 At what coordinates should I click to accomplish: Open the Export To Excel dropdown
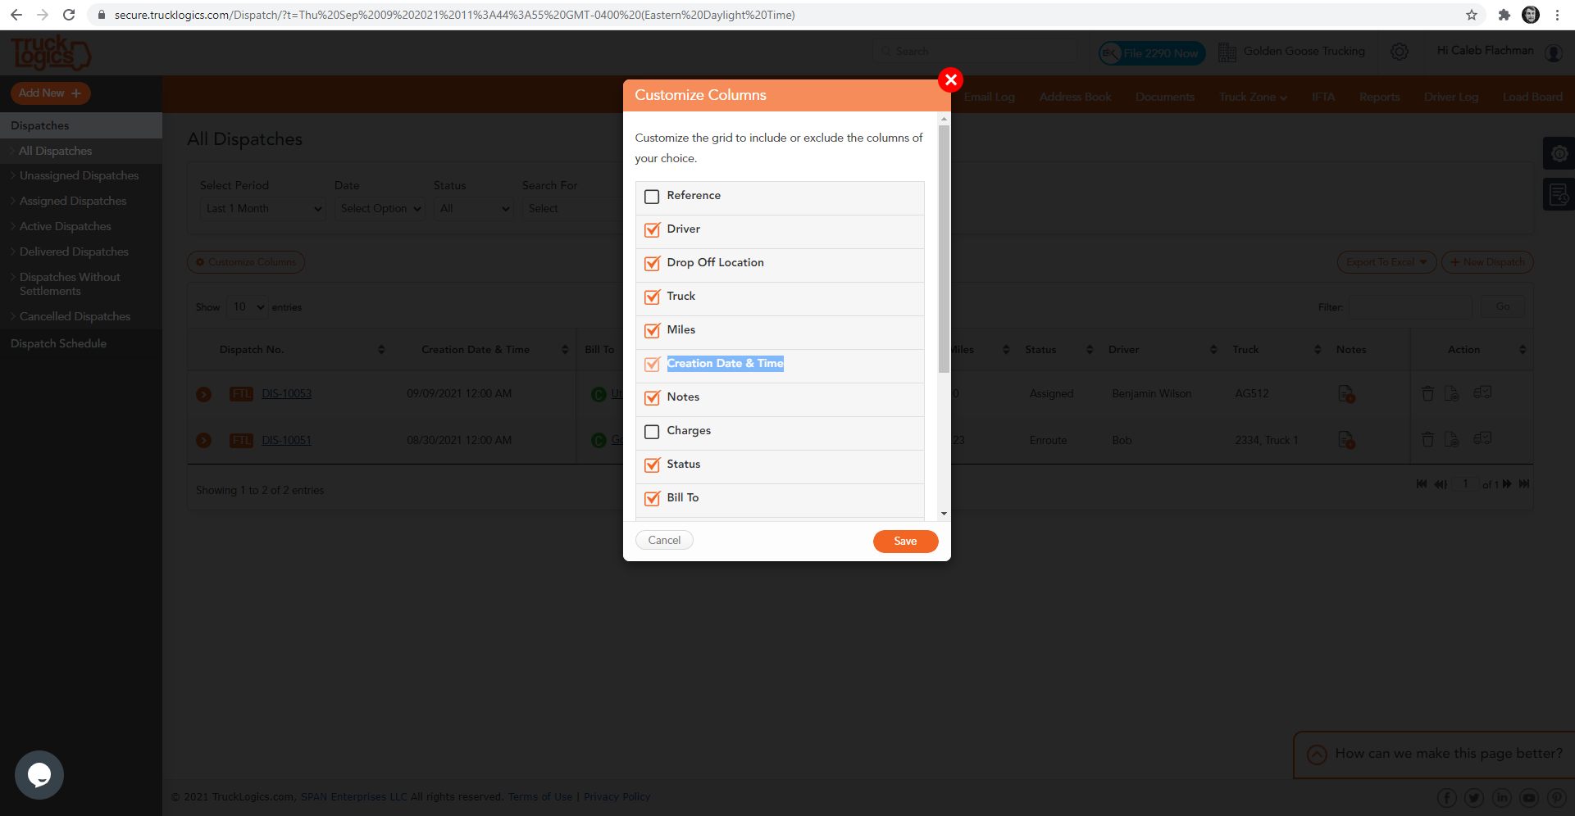[1386, 262]
